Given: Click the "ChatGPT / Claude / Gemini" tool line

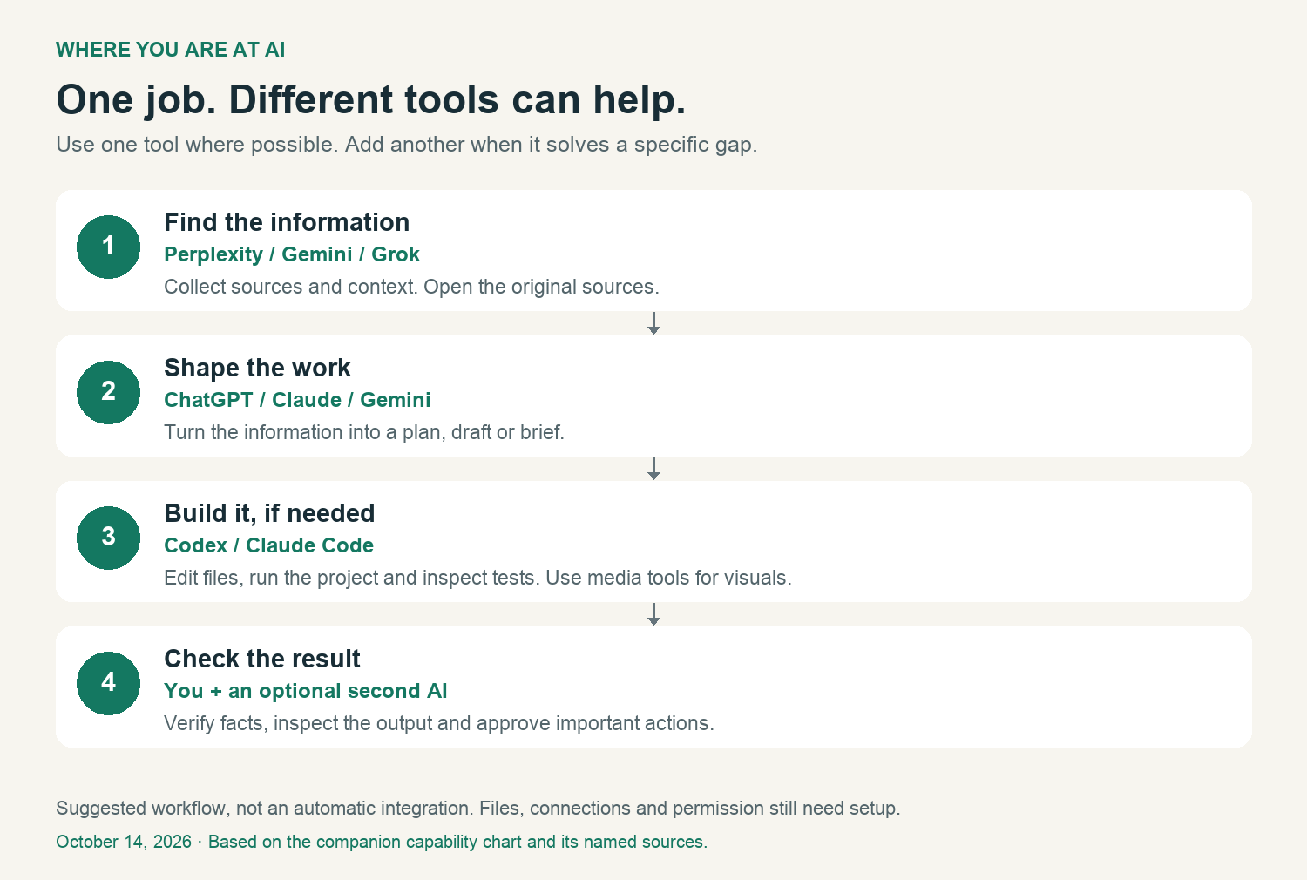Looking at the screenshot, I should pos(297,400).
